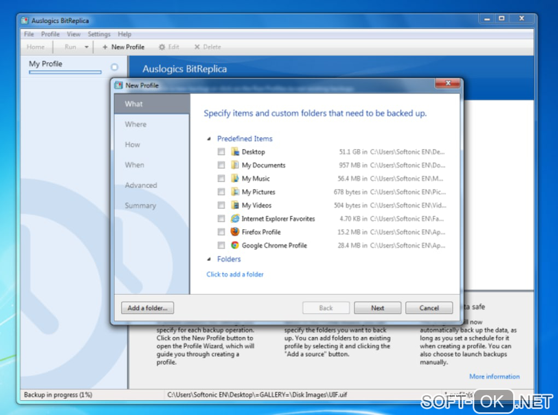The height and width of the screenshot is (415, 558).
Task: Open the More information link
Action: [495, 376]
